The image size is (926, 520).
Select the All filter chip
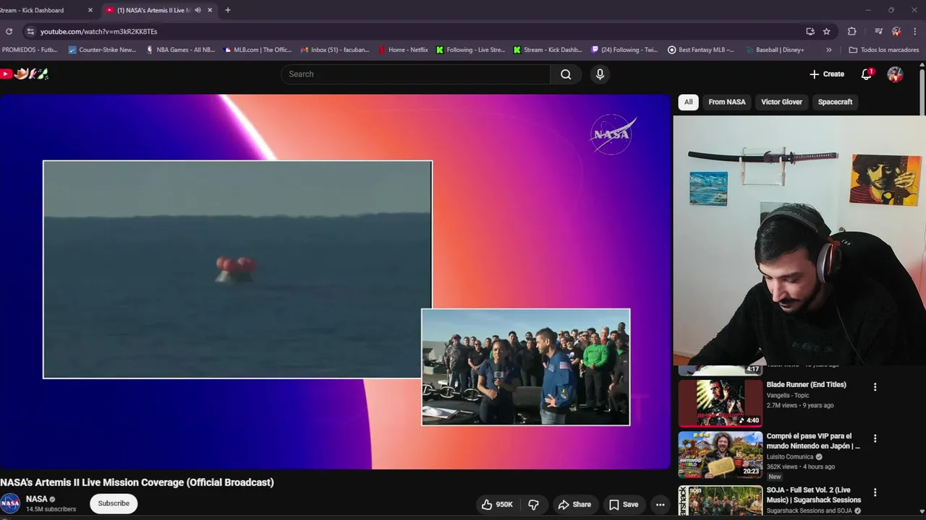click(x=688, y=102)
